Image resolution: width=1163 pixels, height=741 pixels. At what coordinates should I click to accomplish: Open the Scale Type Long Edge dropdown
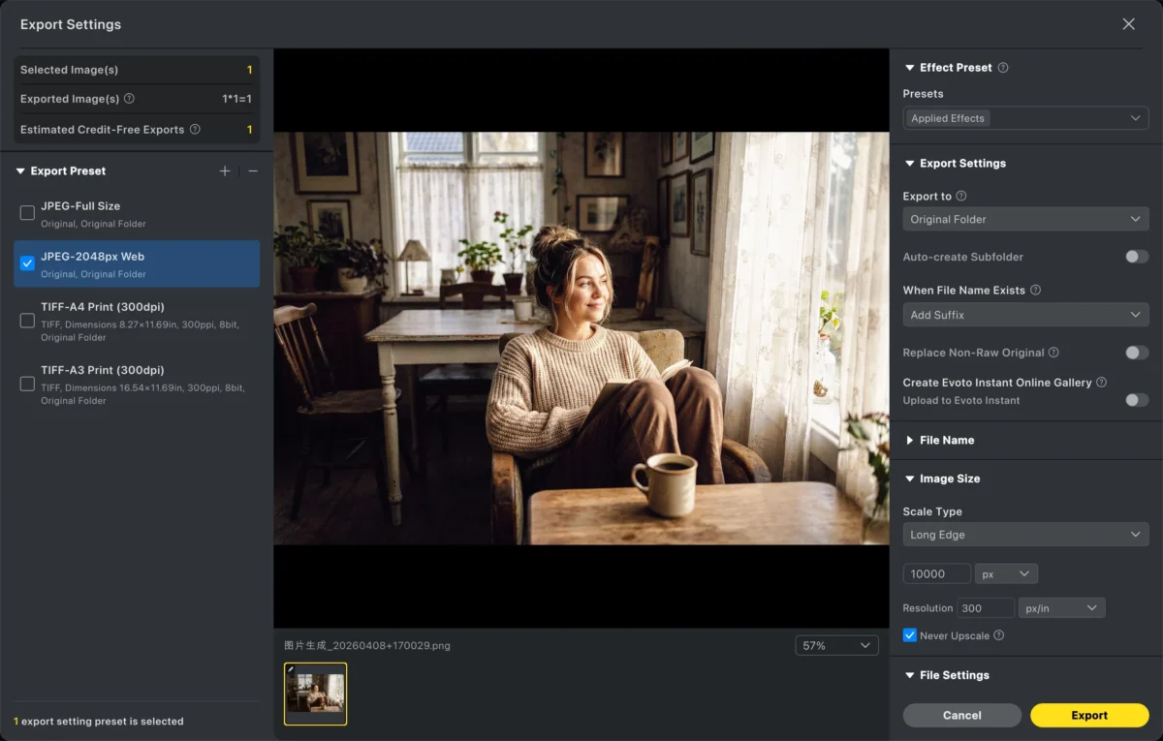coord(1025,535)
